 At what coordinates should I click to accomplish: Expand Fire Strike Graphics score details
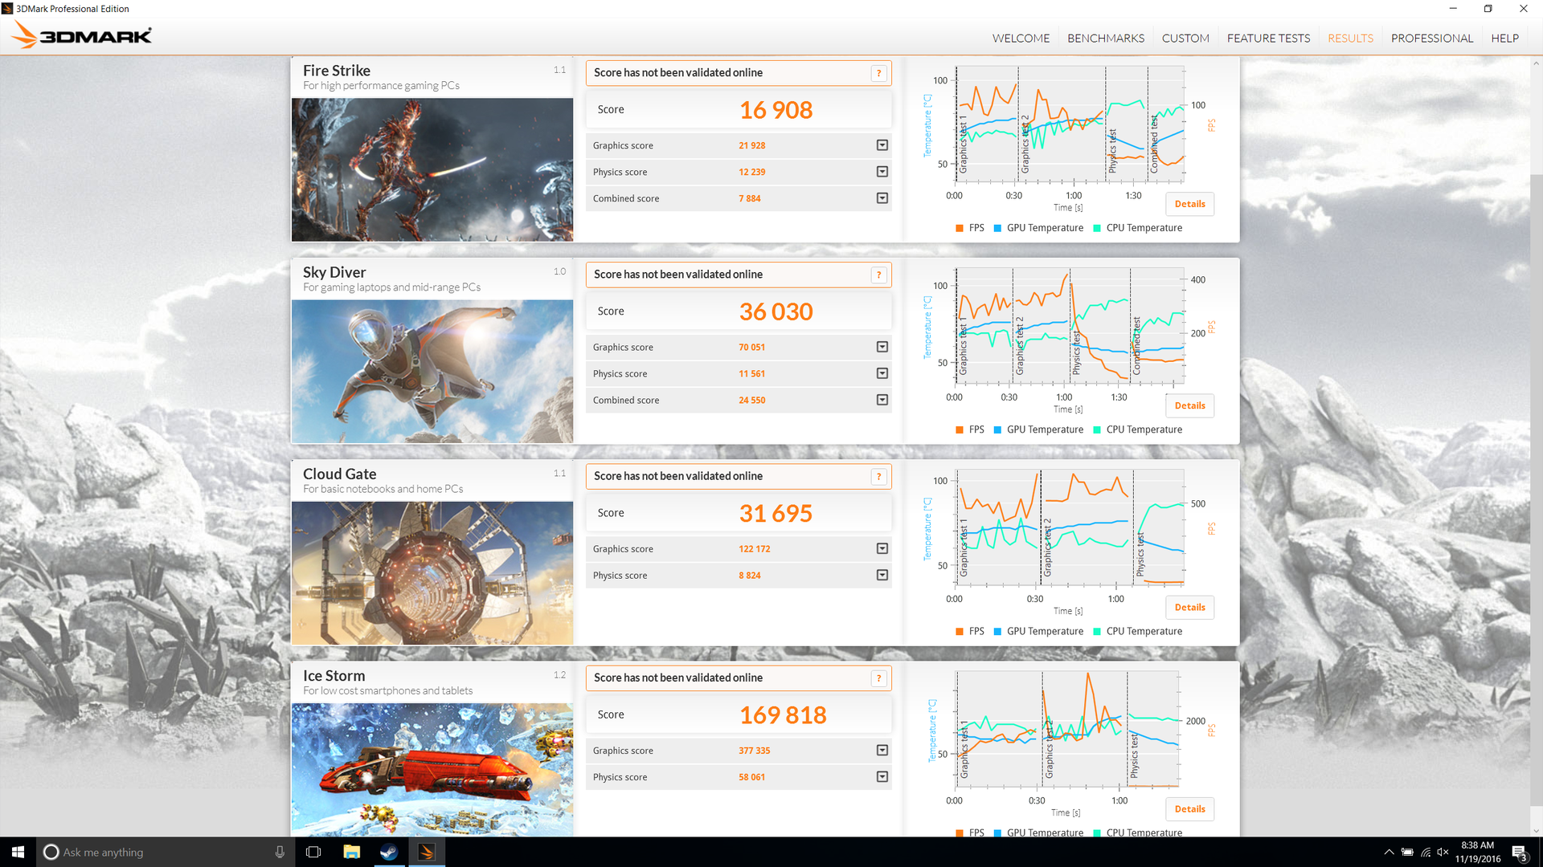click(882, 145)
